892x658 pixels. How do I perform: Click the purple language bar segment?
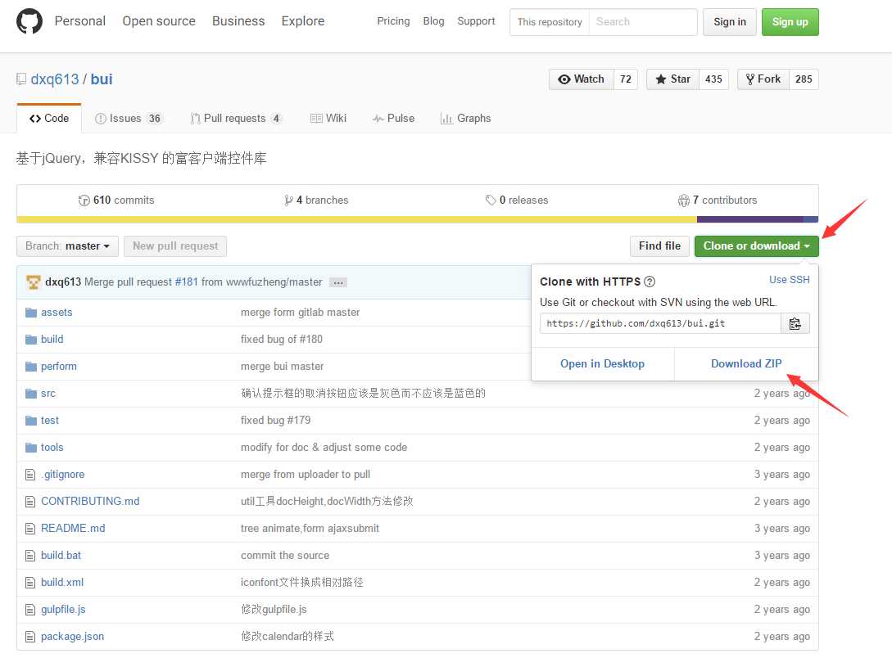pyautogui.click(x=749, y=219)
